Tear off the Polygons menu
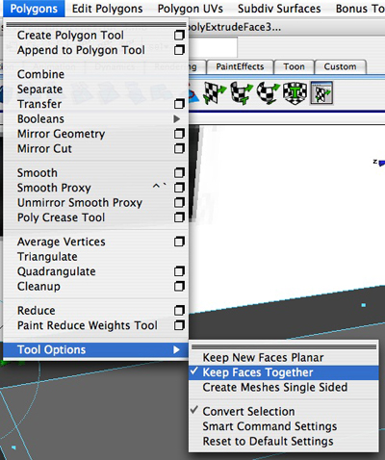This screenshot has height=460, width=385. [95, 24]
